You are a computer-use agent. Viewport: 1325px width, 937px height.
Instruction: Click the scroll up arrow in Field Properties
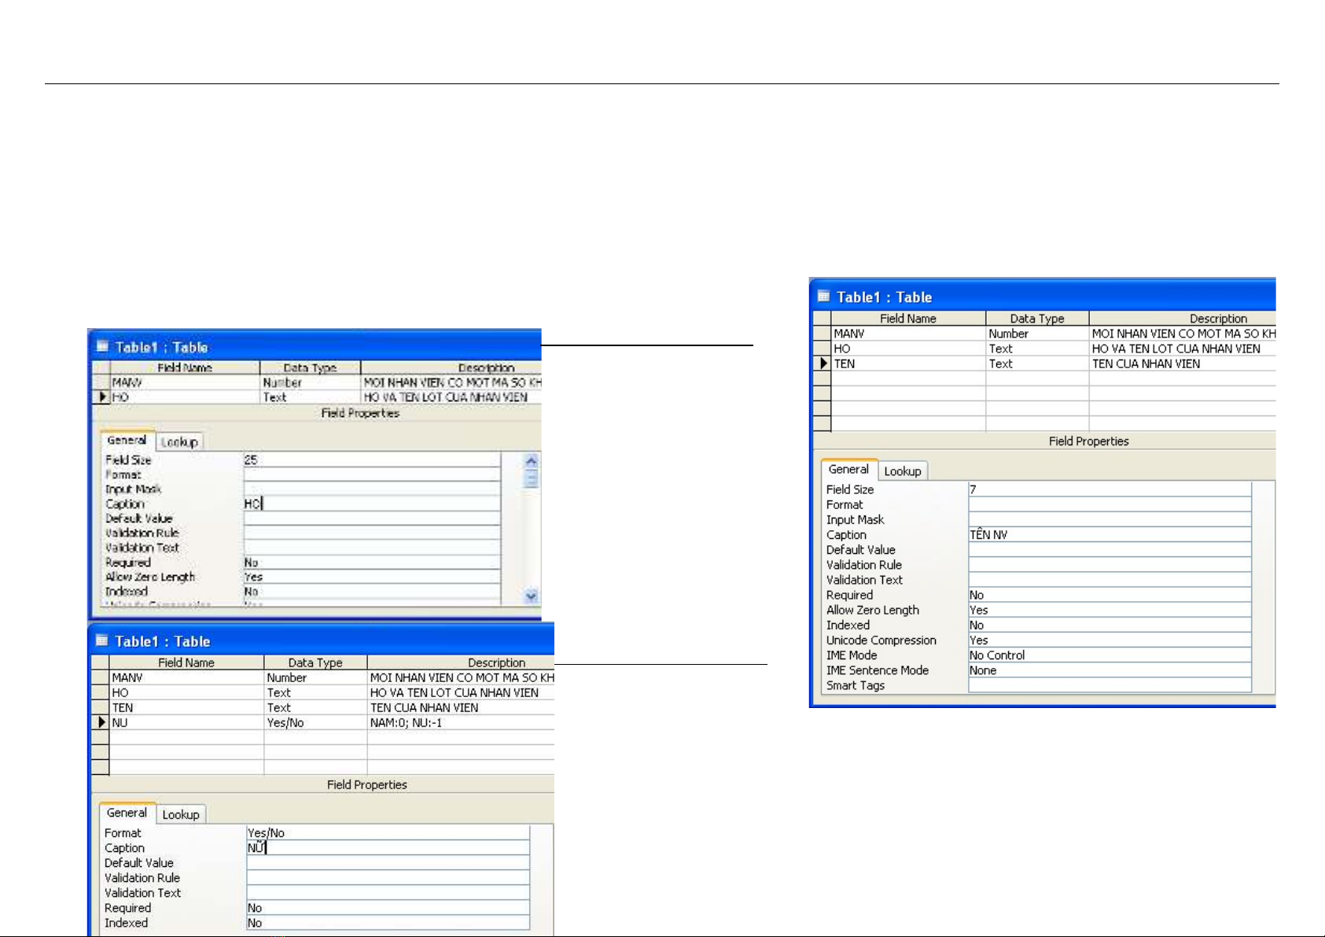[531, 461]
